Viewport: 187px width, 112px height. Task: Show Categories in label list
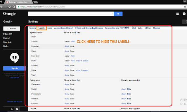(x=67, y=84)
